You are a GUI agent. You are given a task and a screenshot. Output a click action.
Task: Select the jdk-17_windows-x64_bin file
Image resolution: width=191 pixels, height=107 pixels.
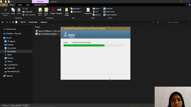pos(46,34)
